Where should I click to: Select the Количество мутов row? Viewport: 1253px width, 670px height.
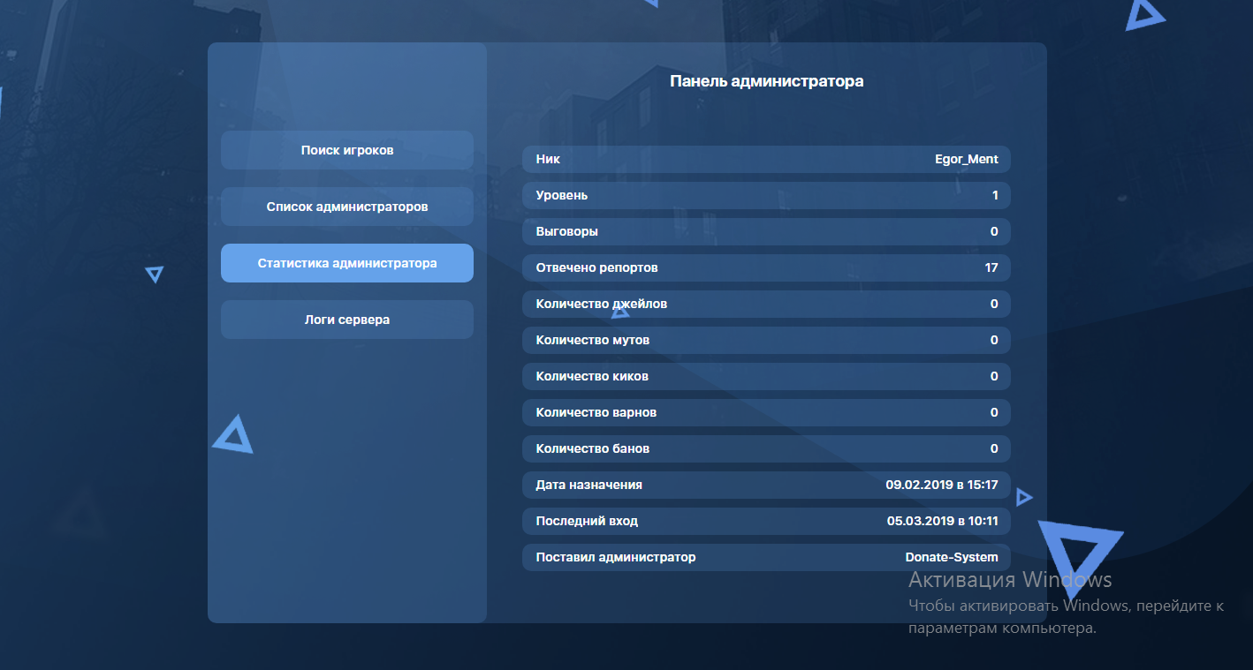coord(766,340)
